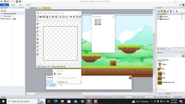Click rotate clockwise icon
The height and width of the screenshot is (104, 185).
80,17
